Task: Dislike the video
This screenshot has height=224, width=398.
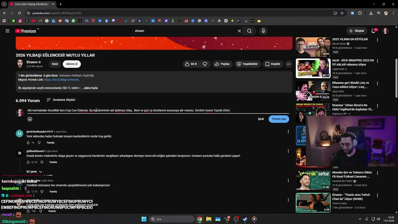Action: click(205, 64)
